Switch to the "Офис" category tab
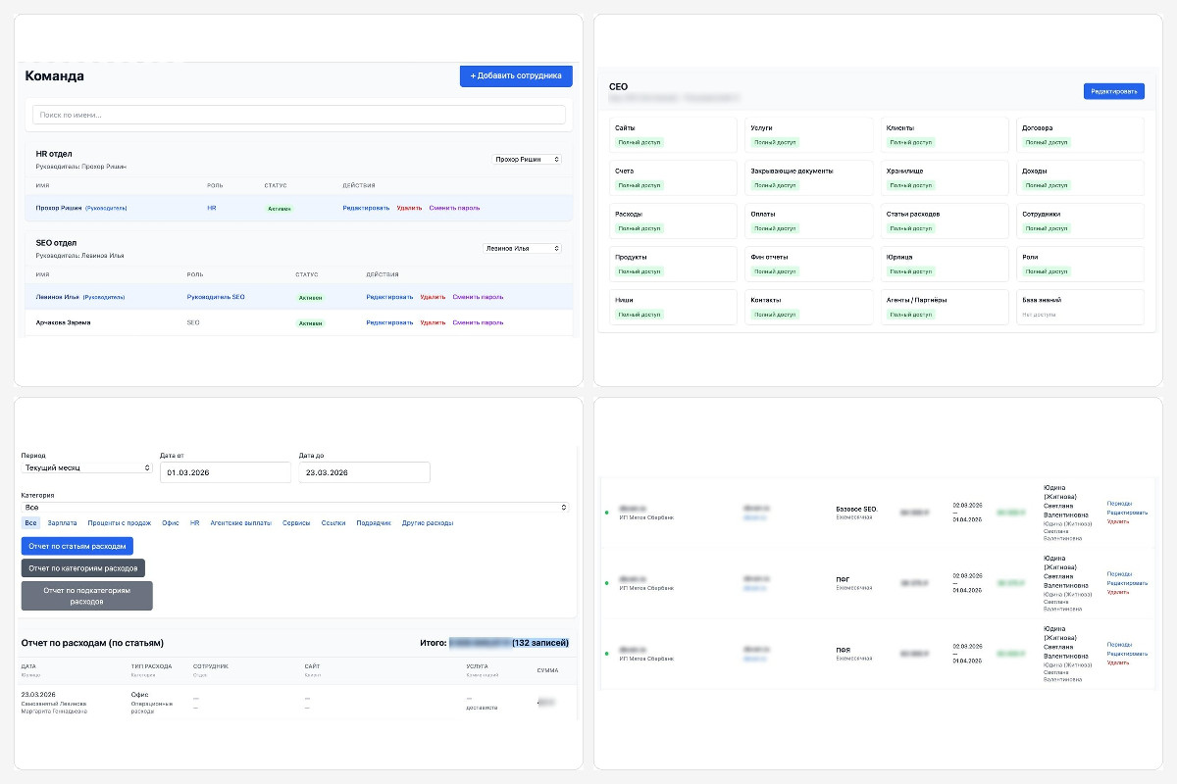The height and width of the screenshot is (784, 1177). (x=171, y=523)
